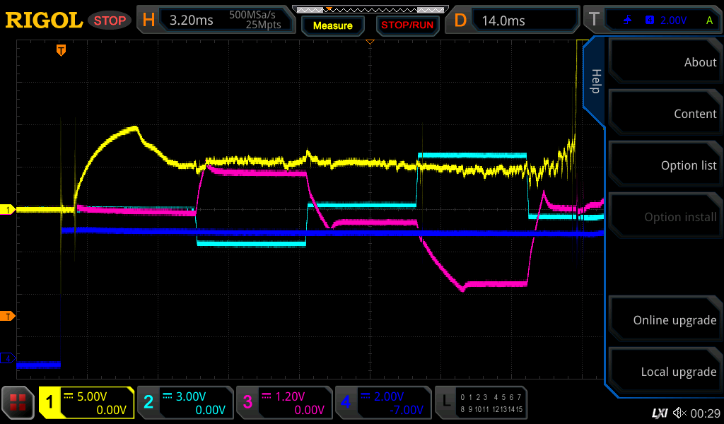Open the function navigation grid icon
This screenshot has height=424, width=724.
coord(18,403)
